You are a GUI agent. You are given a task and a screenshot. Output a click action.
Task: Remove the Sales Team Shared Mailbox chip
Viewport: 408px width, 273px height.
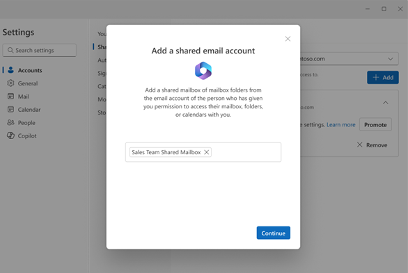[206, 152]
